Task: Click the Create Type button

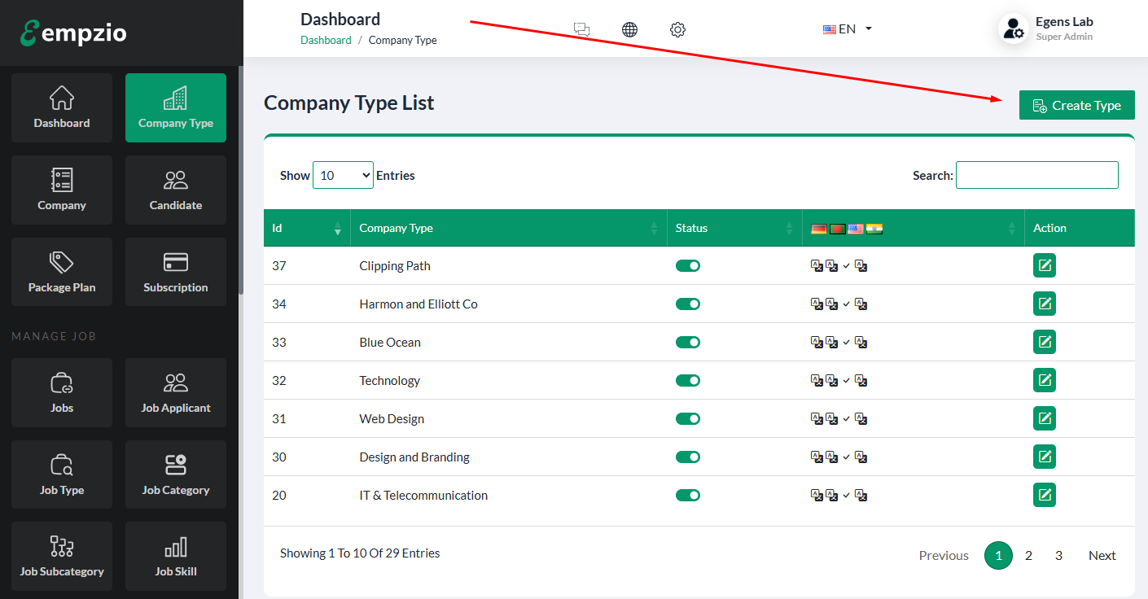Action: [x=1076, y=105]
